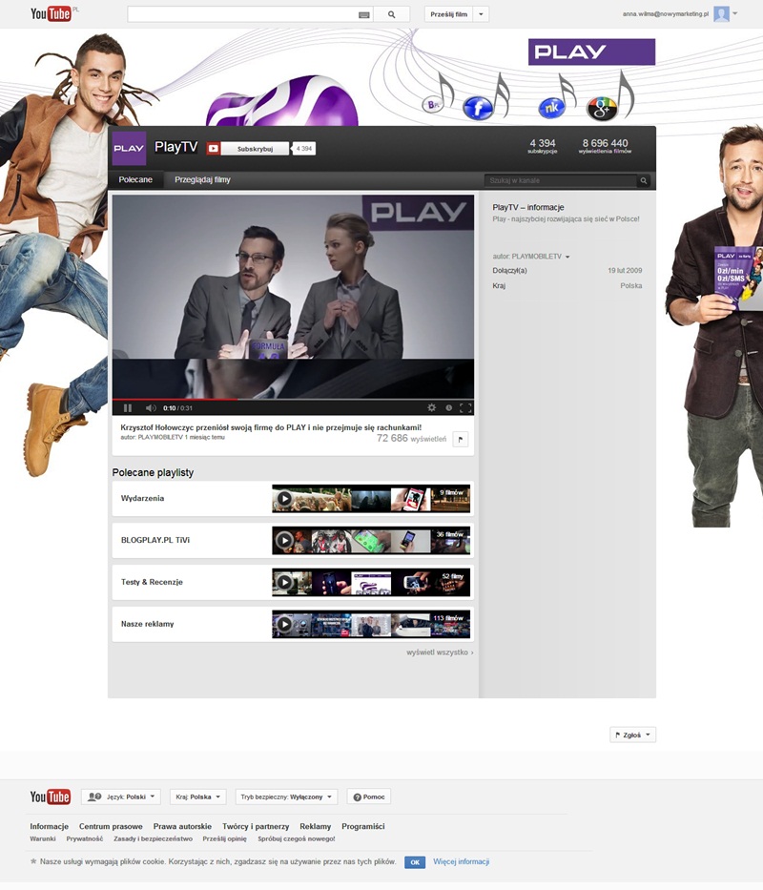Click the YouTube search input field
This screenshot has width=763, height=890.
click(x=242, y=14)
